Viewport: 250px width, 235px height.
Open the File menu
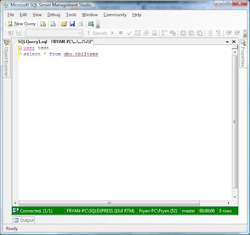(x=11, y=15)
